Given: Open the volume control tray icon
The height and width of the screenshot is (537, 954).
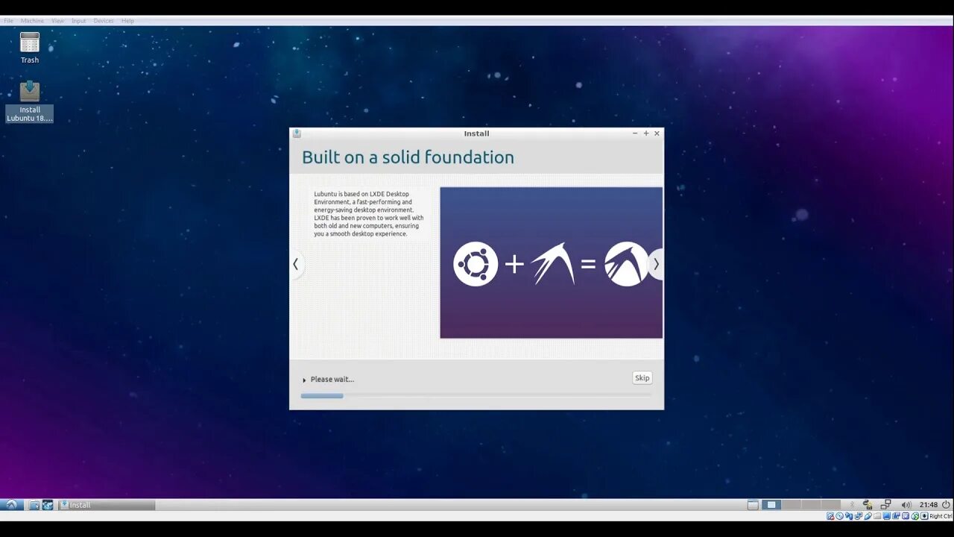Looking at the screenshot, I should coord(906,505).
